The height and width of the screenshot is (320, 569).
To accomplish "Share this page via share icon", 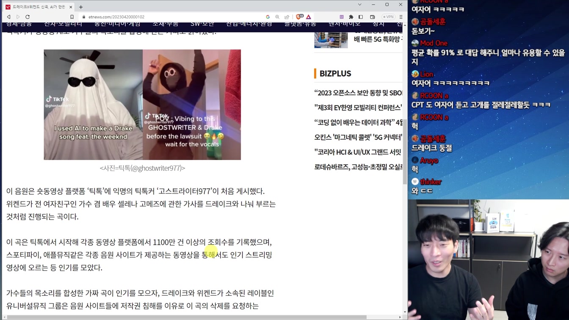I will pyautogui.click(x=287, y=17).
